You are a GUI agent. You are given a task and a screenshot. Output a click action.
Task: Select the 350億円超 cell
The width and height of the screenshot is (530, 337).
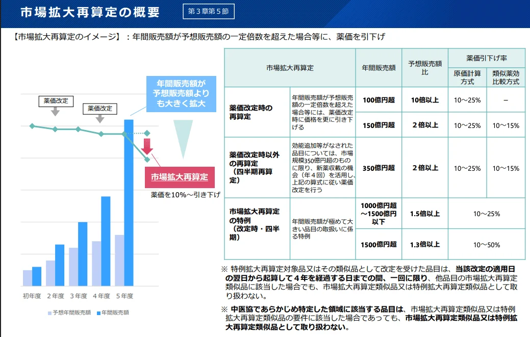coord(378,168)
